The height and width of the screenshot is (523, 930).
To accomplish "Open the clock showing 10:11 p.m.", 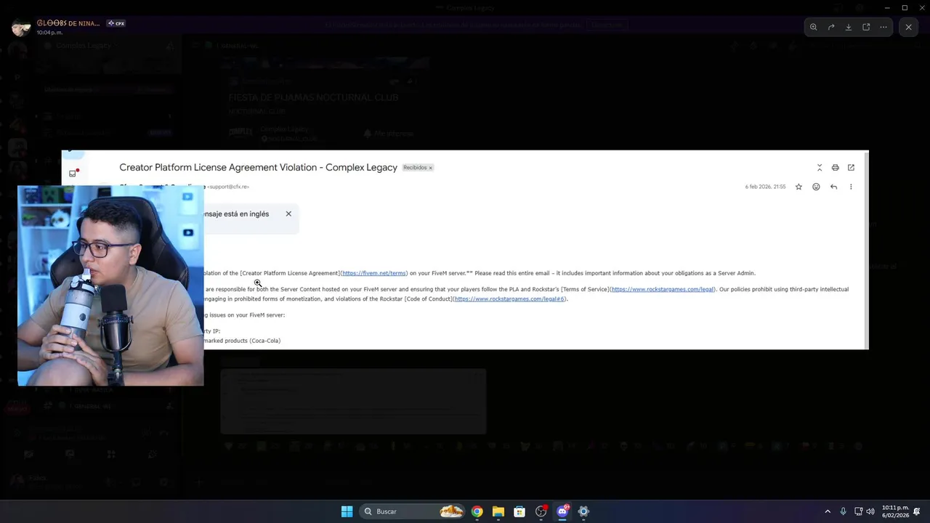I will (x=895, y=511).
